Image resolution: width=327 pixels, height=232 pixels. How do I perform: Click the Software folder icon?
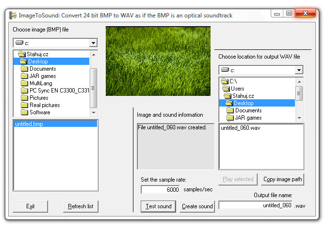point(24,112)
